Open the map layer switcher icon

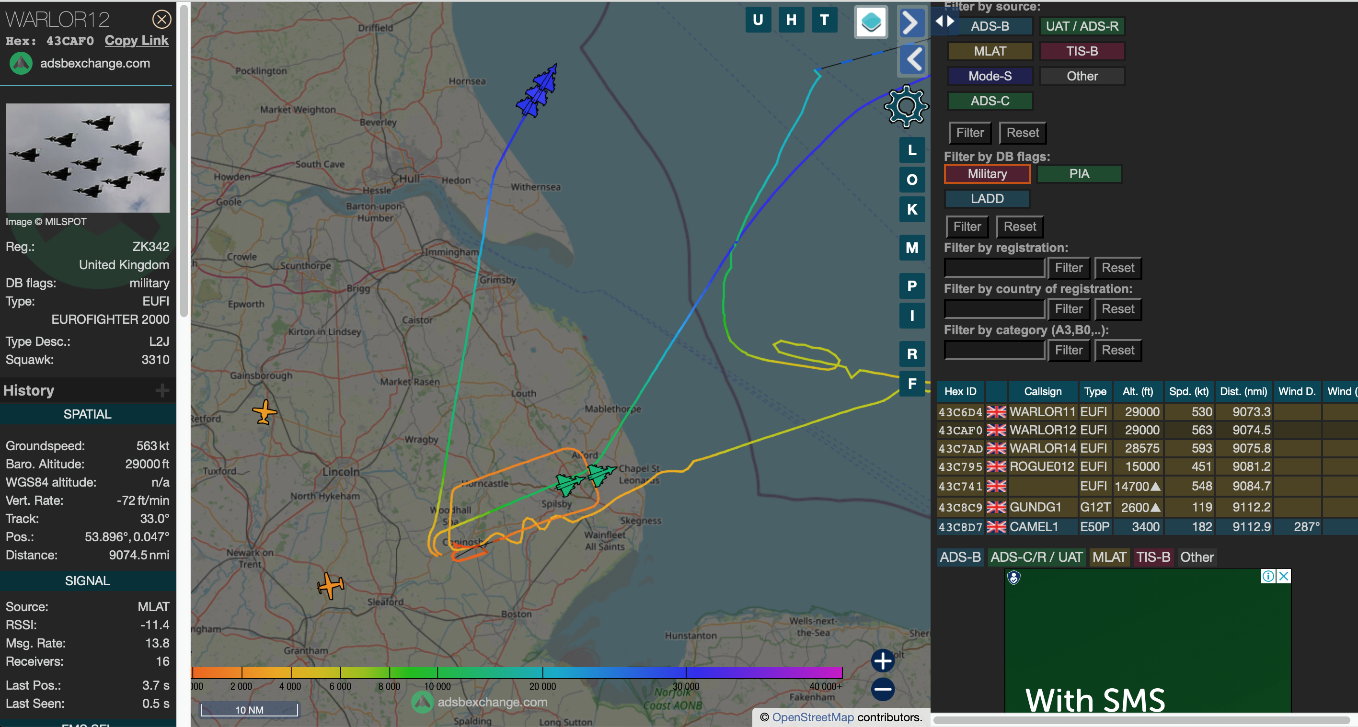point(871,22)
